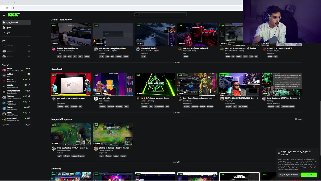Viewport: 321px width, 181px height.
Task: Open Chilling in Ranked stream thumbnail
Action: pos(113,134)
